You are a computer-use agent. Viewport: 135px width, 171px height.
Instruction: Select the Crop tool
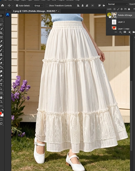[x=1, y=33]
